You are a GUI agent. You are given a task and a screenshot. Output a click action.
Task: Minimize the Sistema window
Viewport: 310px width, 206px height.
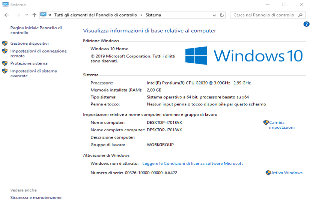coord(268,5)
